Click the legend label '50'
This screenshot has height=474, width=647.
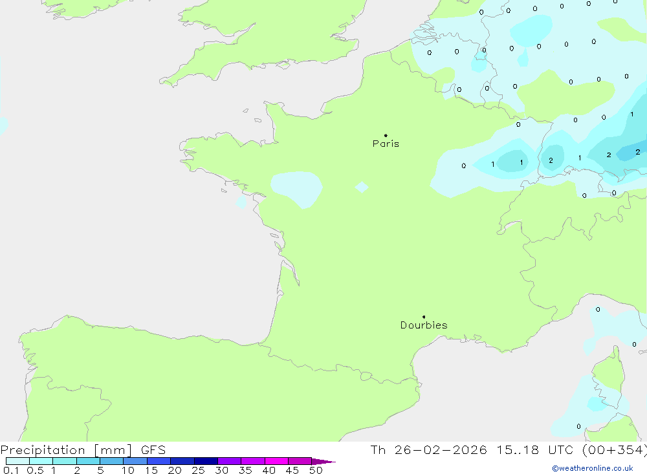(x=316, y=470)
